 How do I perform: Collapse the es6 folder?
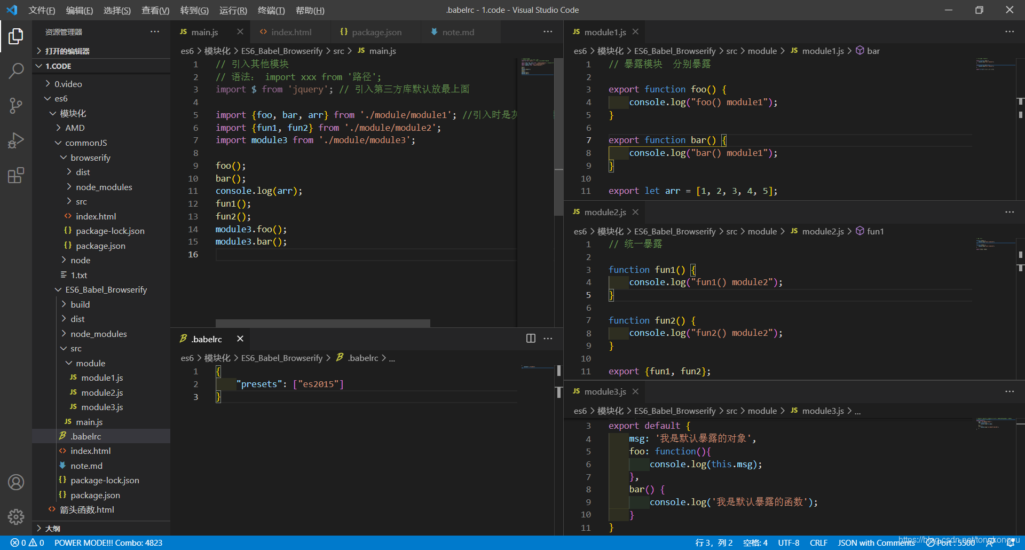[101, 99]
